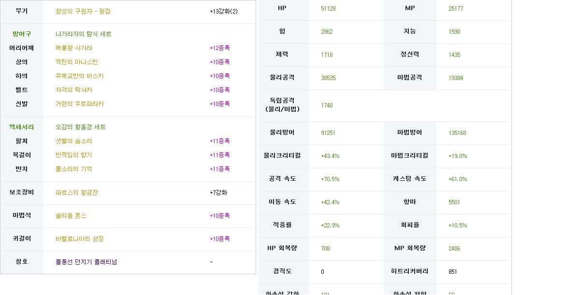Click the sub equipment 파르스의 황금잔
Screen dimensions: 564x295
[77, 192]
